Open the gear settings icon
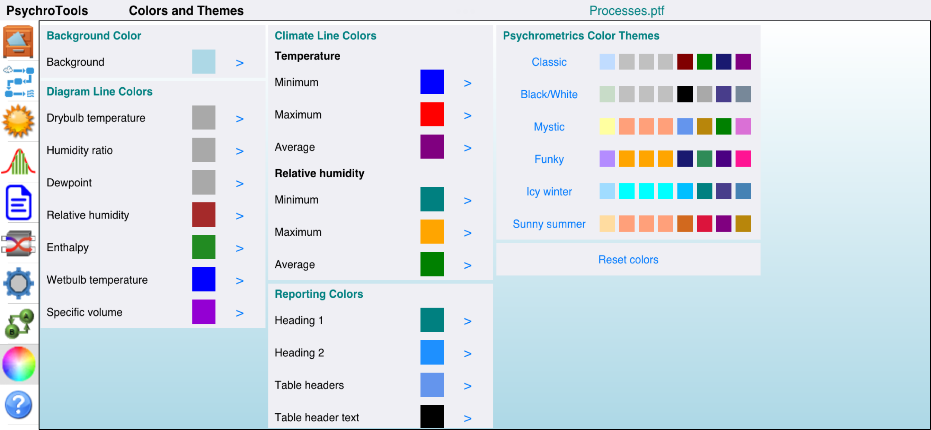931x430 pixels. 18,283
